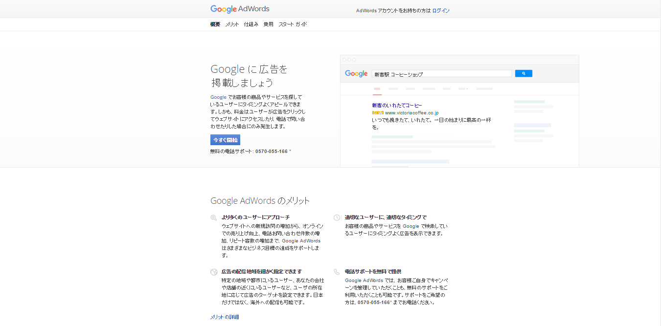
Task: Click the yellow 広告 badge in sample ad
Action: click(x=378, y=113)
